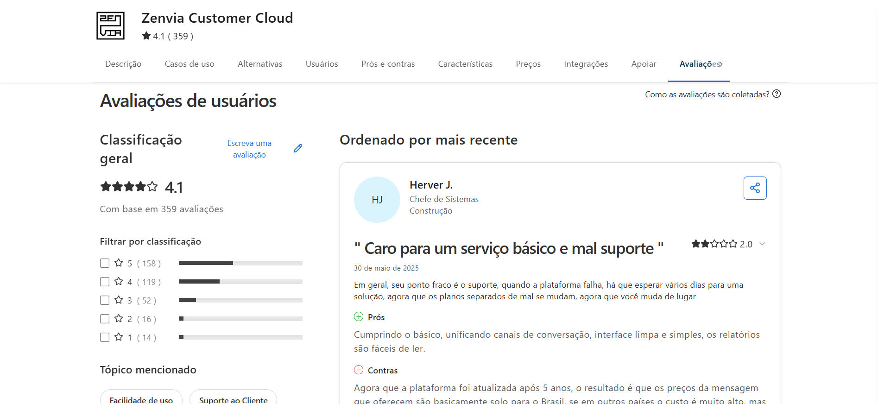Click the overall rating stars beside 4.1
The height and width of the screenshot is (404, 878).
(x=129, y=187)
